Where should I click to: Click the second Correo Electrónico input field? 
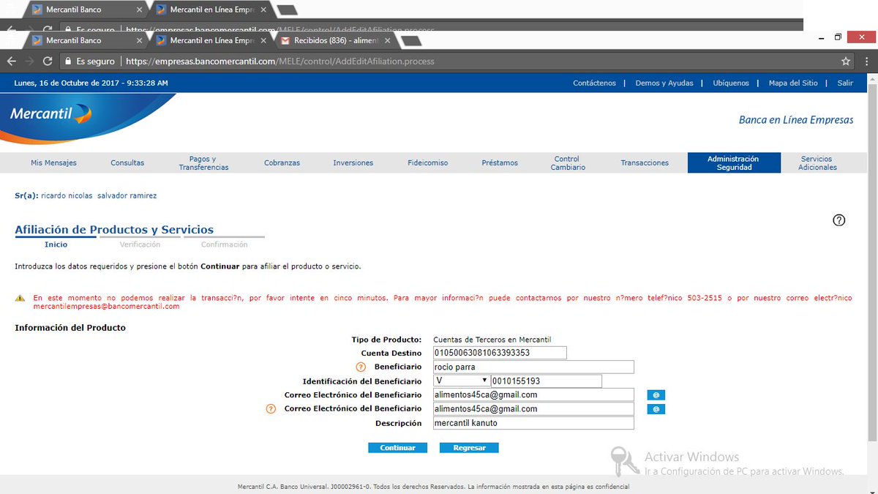(x=533, y=408)
